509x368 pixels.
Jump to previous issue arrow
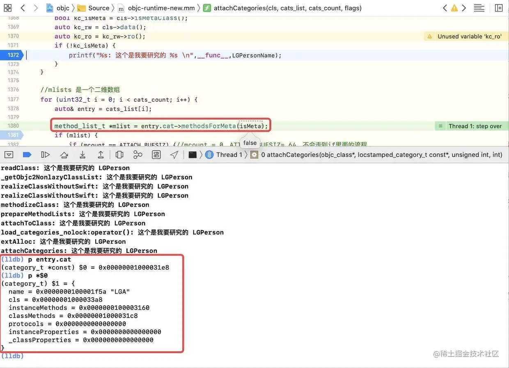point(445,8)
